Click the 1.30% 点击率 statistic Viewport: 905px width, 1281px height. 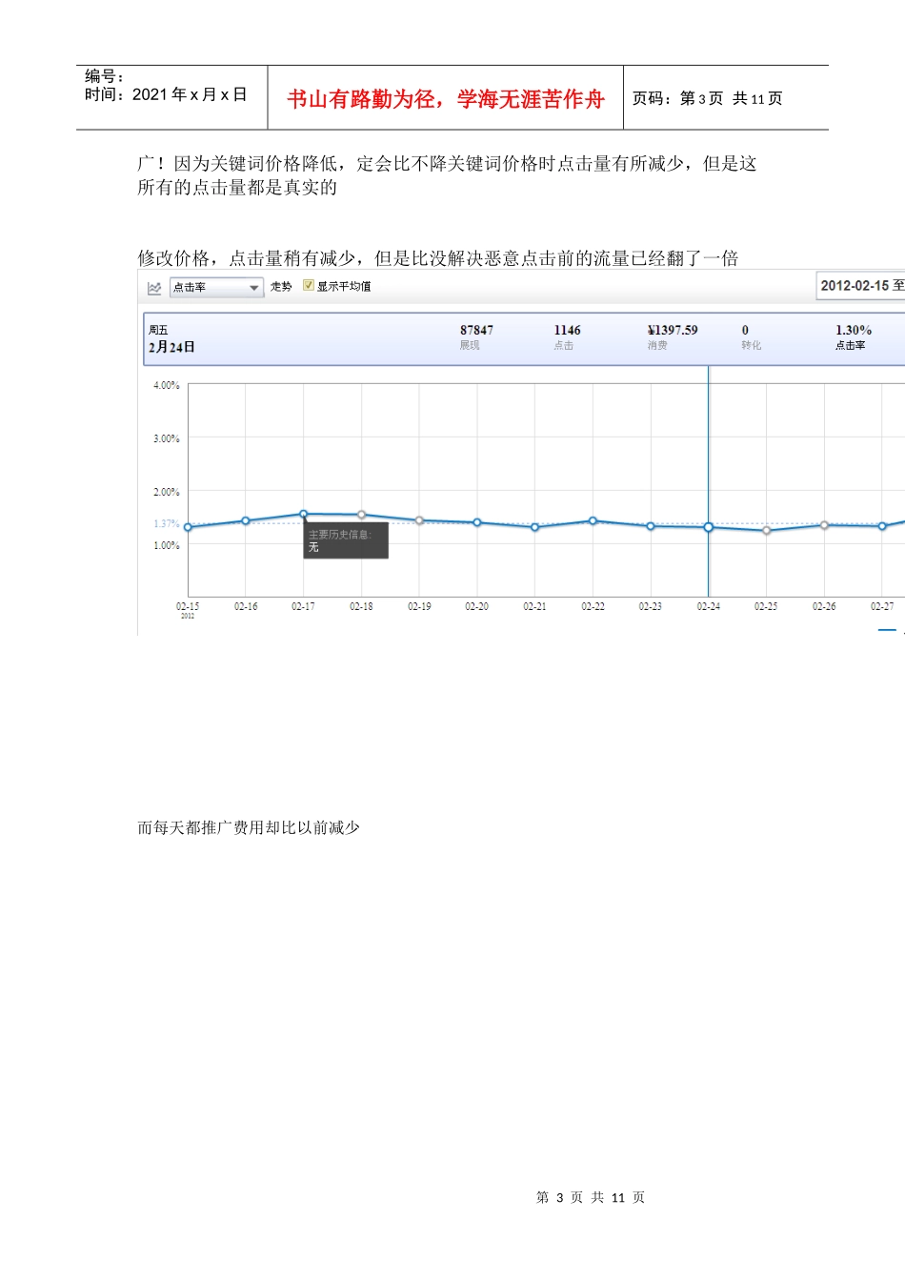click(854, 337)
